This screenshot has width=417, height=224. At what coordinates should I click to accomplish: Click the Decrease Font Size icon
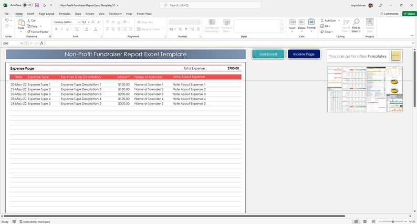click(x=99, y=22)
